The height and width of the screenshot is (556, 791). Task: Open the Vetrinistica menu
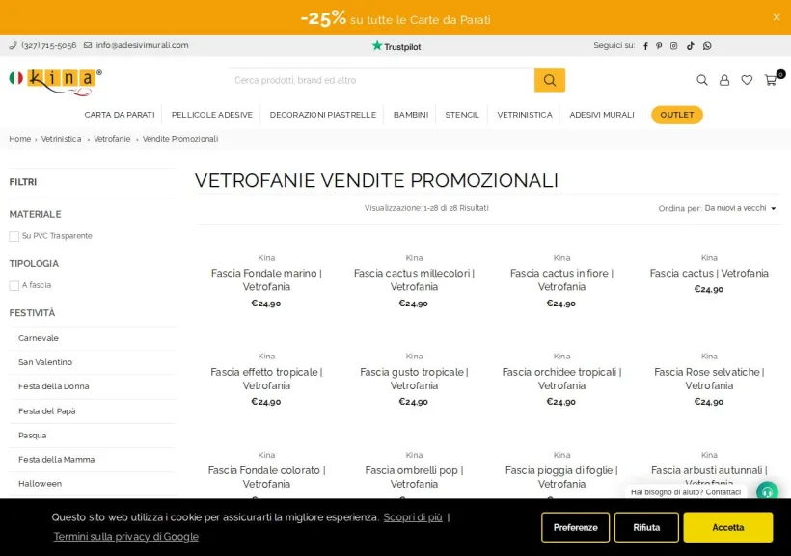coord(525,115)
